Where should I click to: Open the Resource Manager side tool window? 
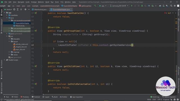point(1,26)
